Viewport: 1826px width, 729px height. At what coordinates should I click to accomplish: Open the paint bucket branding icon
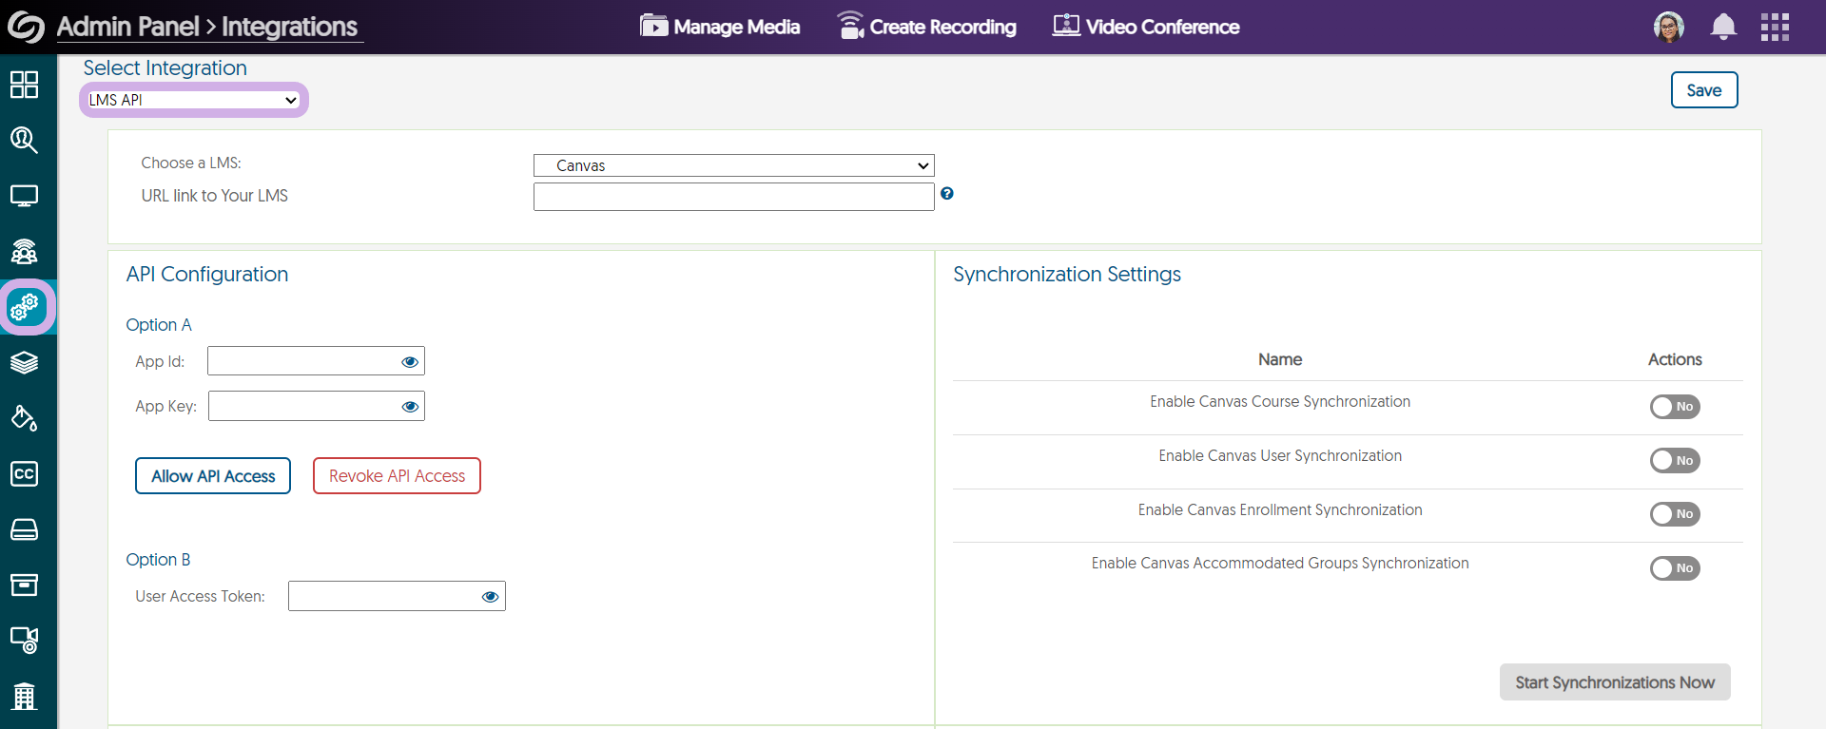tap(24, 418)
